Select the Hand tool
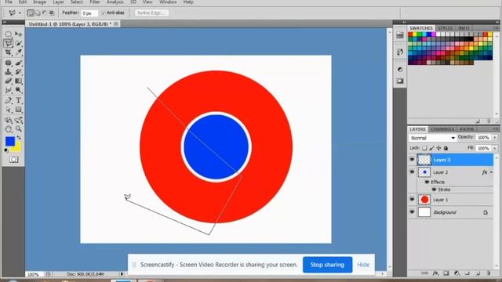The image size is (502, 282). [x=9, y=129]
